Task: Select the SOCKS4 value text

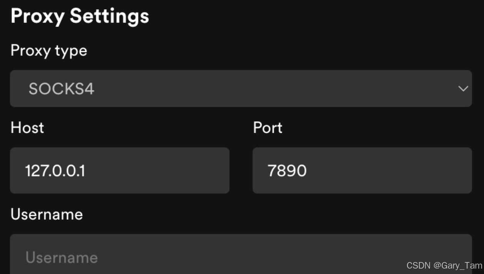Action: 62,89
